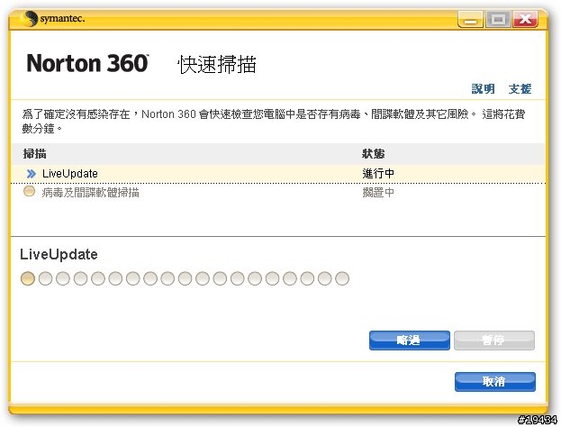Click the Symantec logo in title bar
The height and width of the screenshot is (427, 561).
pos(53,18)
